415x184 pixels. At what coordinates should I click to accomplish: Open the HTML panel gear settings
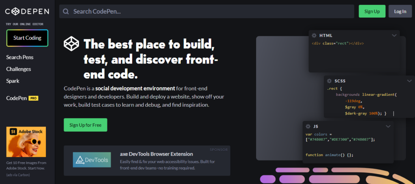click(313, 36)
